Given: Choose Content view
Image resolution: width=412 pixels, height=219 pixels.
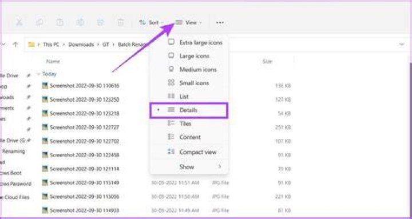Looking at the screenshot, I should pos(189,137).
